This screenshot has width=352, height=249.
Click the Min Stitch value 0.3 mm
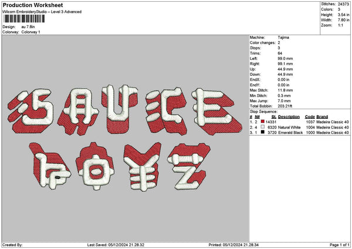pyautogui.click(x=284, y=96)
